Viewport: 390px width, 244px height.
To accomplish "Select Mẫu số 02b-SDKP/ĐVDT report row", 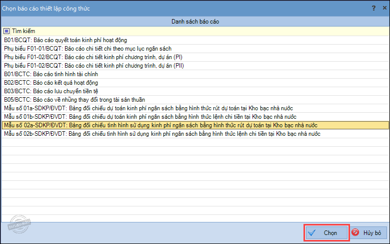I will coord(195,134).
